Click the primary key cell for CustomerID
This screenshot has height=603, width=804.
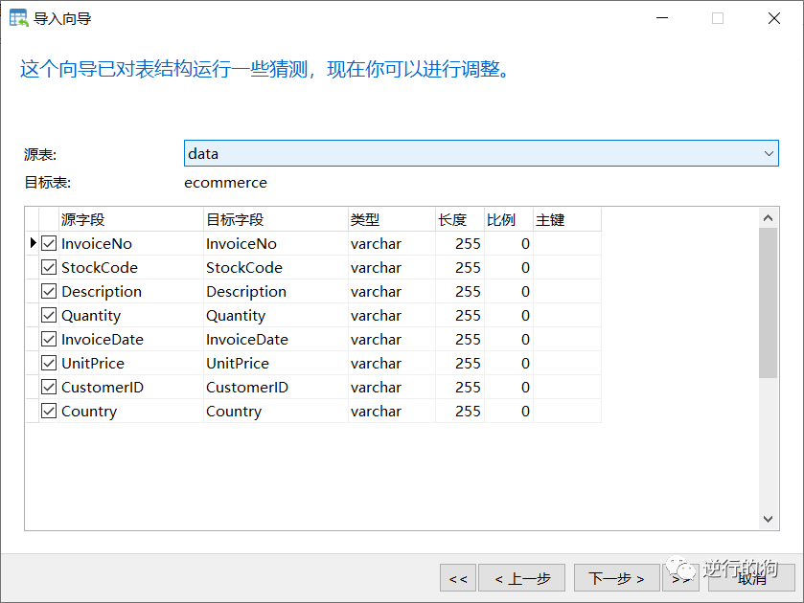pyautogui.click(x=567, y=387)
